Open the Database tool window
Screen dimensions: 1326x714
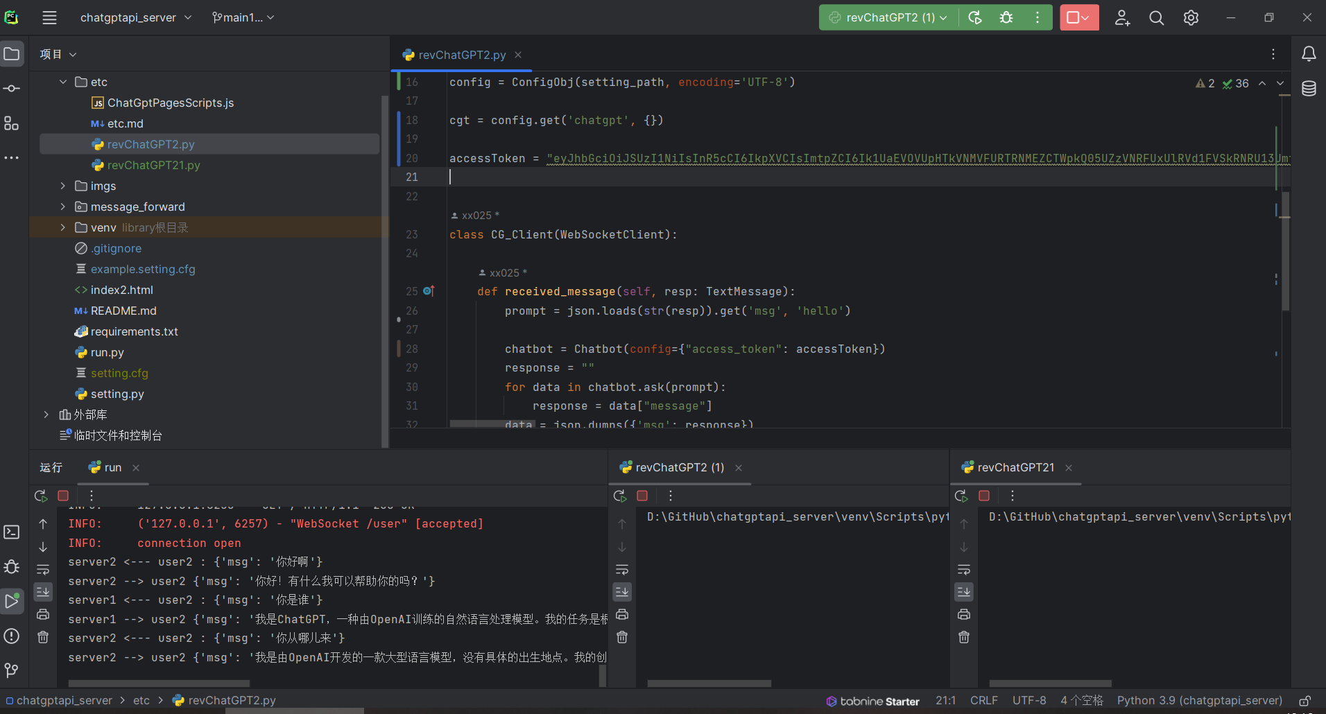point(1309,89)
